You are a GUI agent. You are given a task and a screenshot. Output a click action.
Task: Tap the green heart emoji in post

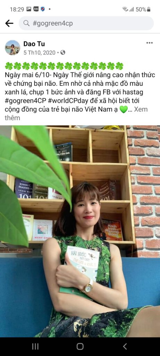point(123,110)
